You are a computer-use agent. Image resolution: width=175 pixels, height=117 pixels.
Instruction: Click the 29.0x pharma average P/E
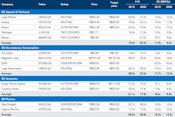click(132, 115)
